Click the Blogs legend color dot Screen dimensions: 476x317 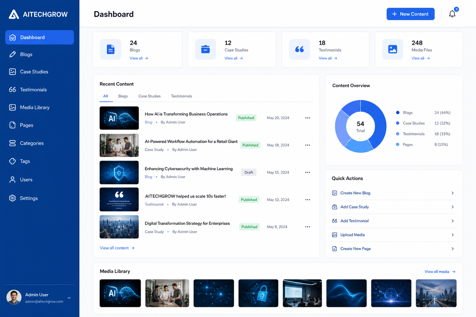[x=398, y=113]
